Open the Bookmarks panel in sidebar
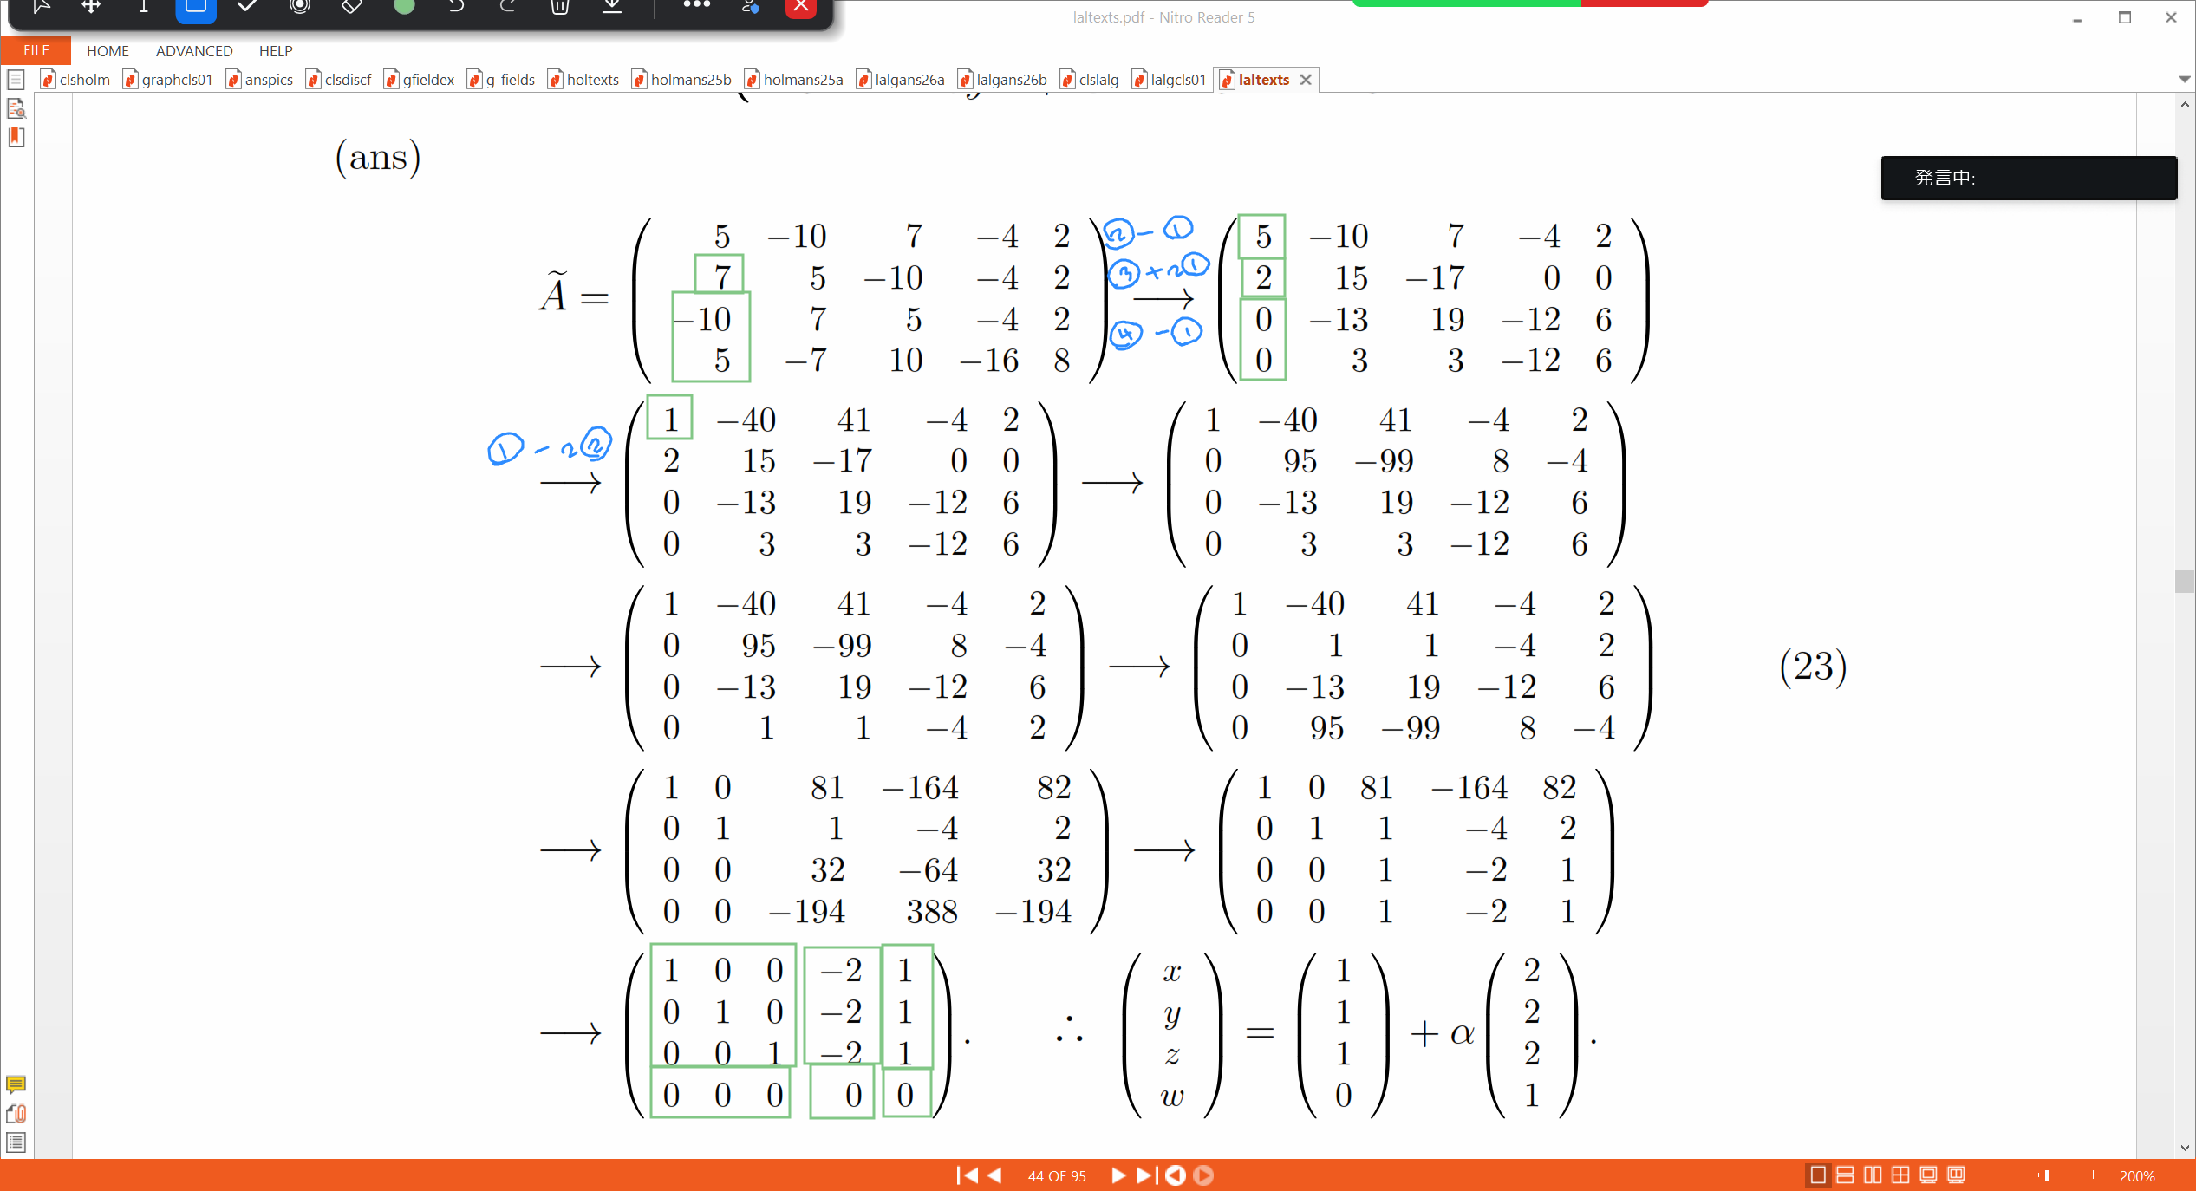 [16, 137]
